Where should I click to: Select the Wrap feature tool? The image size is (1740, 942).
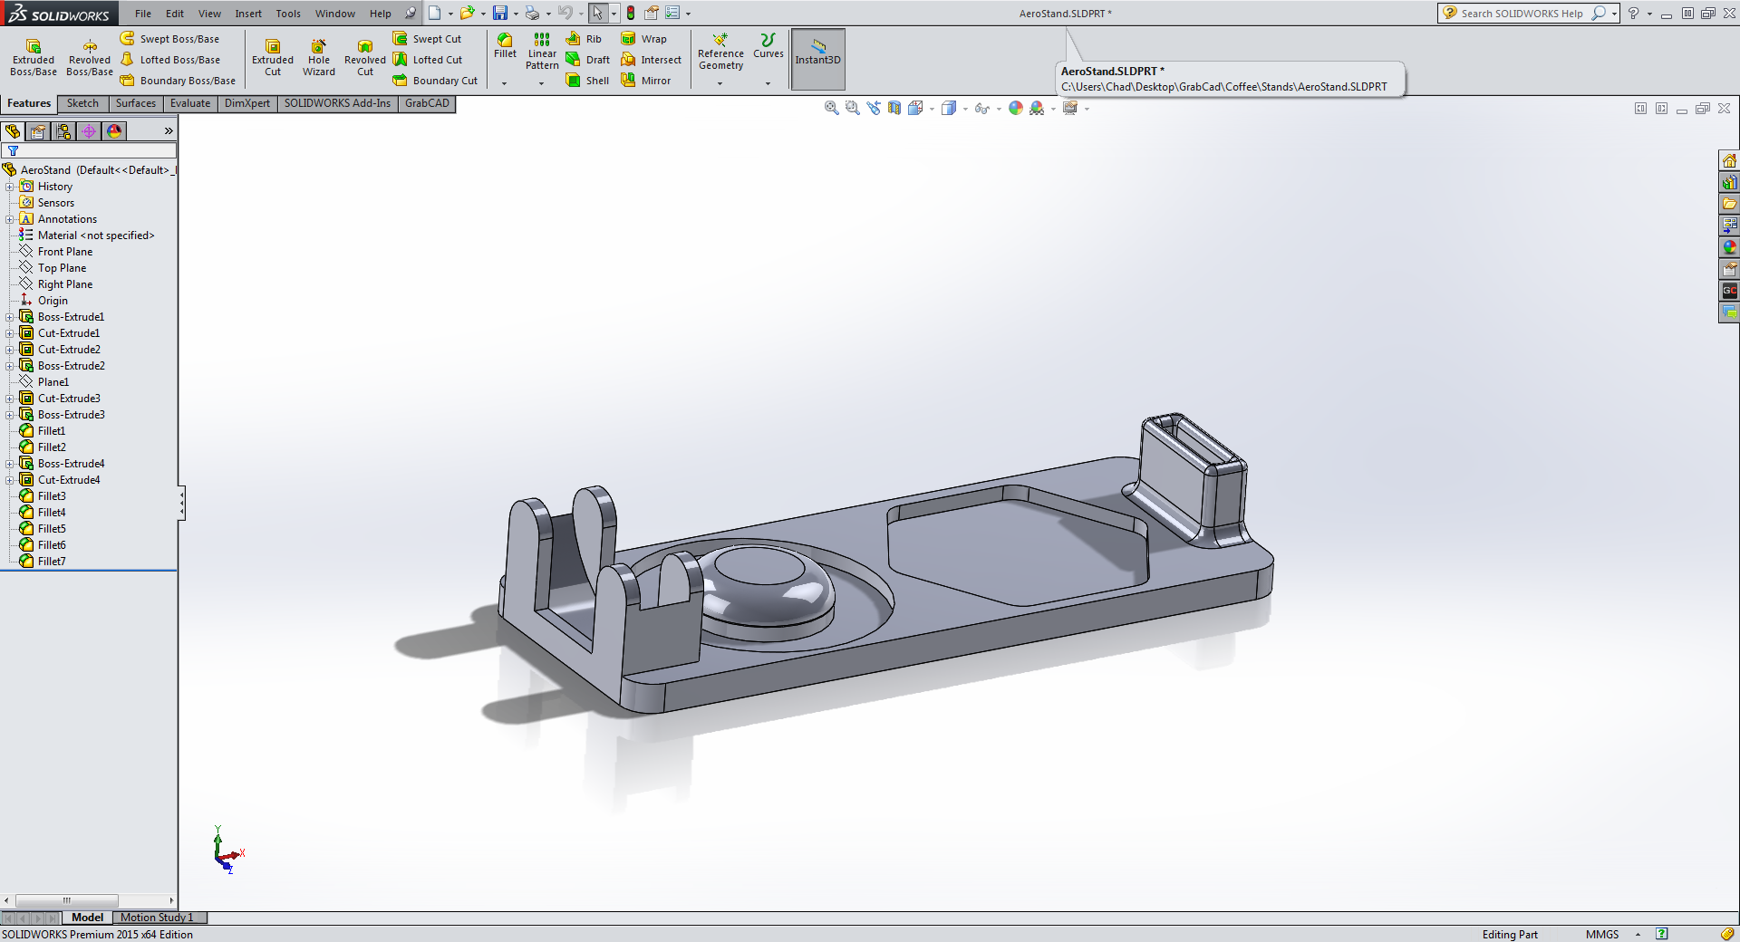click(x=643, y=39)
